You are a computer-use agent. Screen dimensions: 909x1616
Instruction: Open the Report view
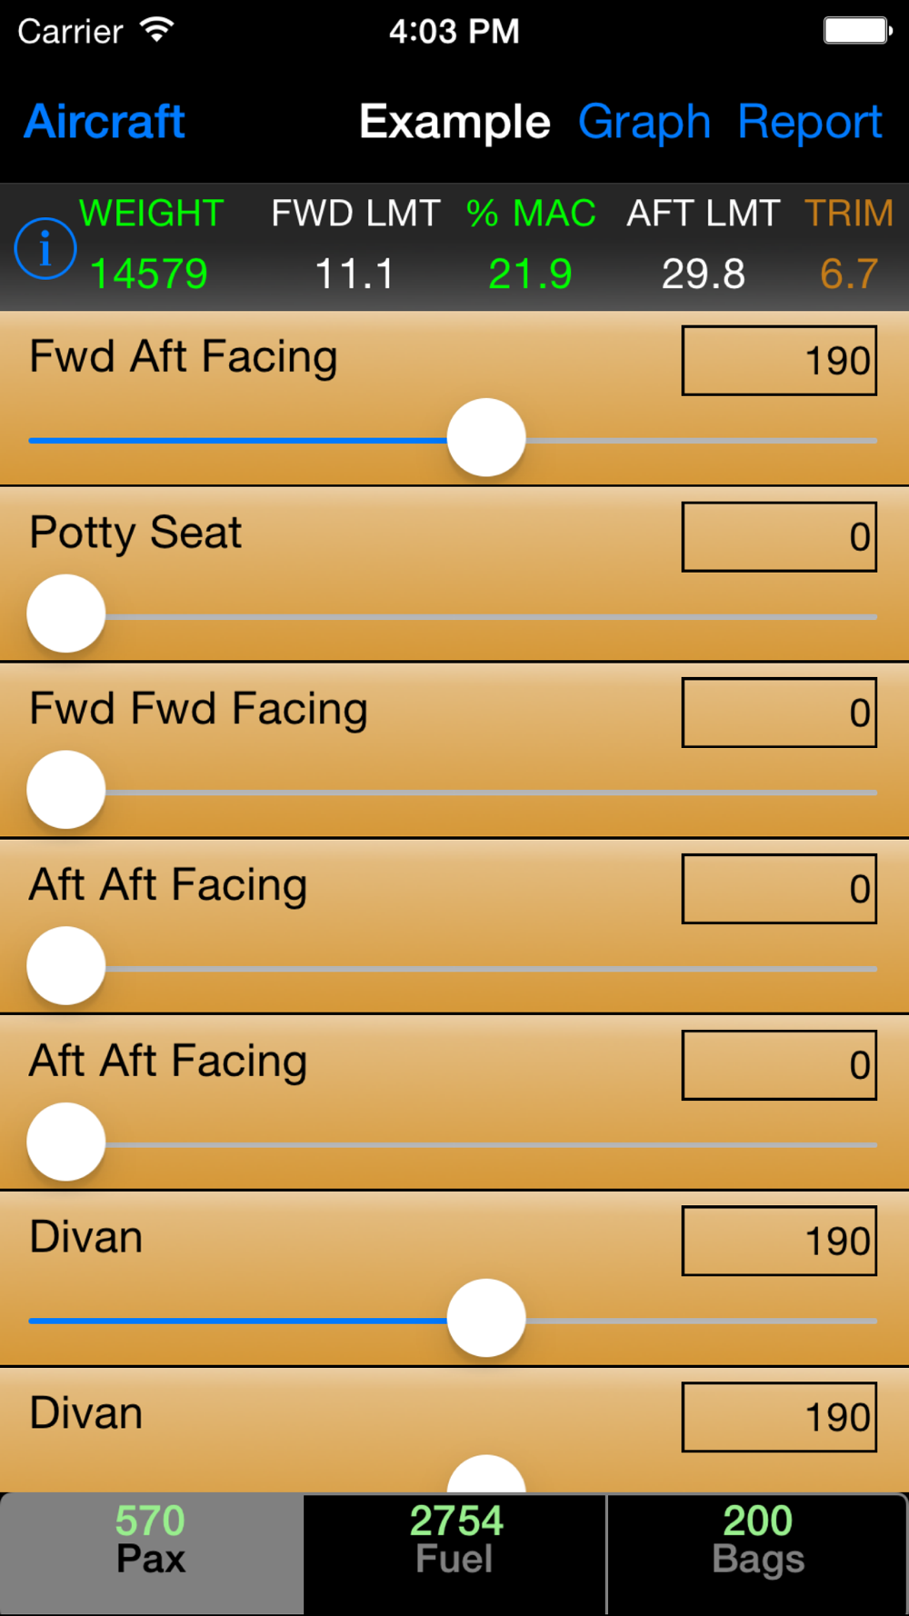click(x=809, y=122)
